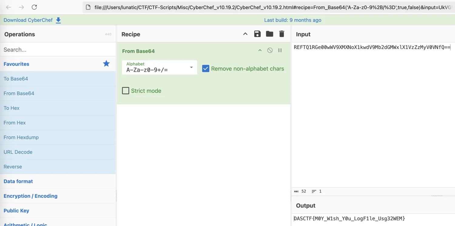Click the file page info icon
The height and width of the screenshot is (226, 455).
point(88,7)
